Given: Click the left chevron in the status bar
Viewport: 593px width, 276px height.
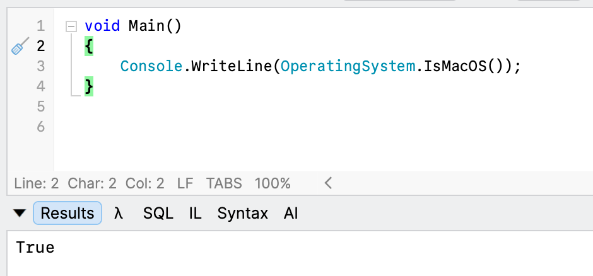Looking at the screenshot, I should [x=328, y=183].
